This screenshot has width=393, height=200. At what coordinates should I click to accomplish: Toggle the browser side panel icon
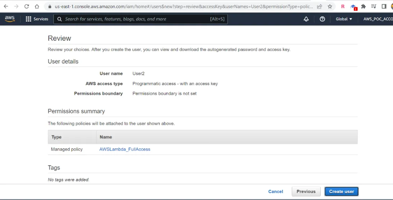coord(384,6)
